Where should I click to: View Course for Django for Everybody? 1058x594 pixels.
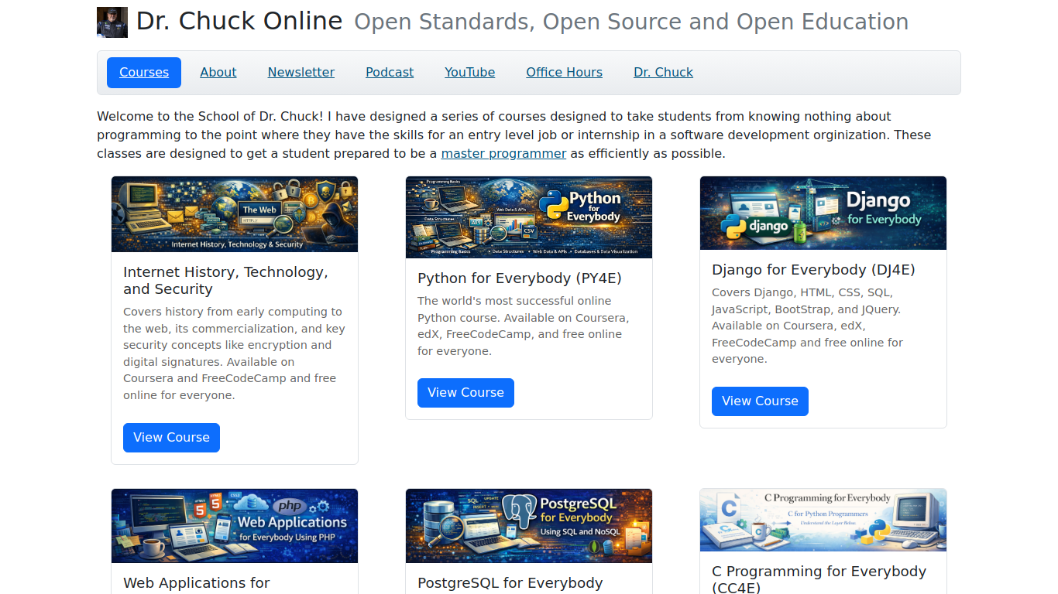pos(760,401)
